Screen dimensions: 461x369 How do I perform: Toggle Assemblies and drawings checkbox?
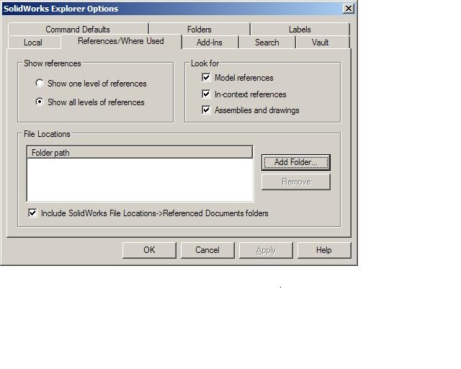[x=206, y=110]
